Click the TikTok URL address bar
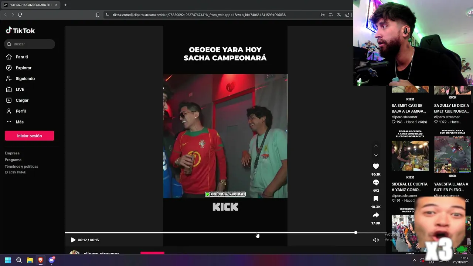Image resolution: width=473 pixels, height=266 pixels. 199,15
